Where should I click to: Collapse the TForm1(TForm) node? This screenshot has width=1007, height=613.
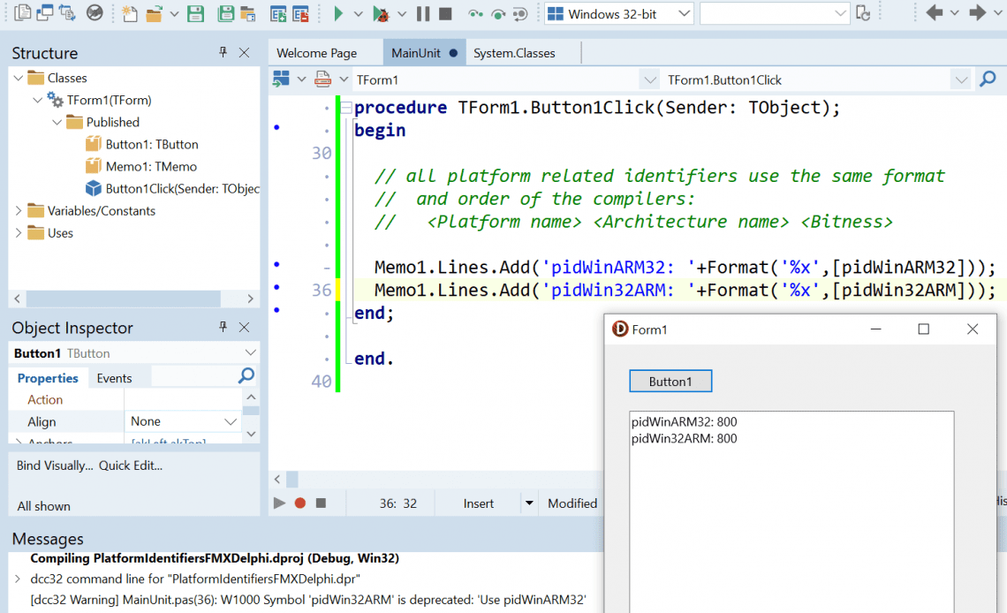click(37, 100)
